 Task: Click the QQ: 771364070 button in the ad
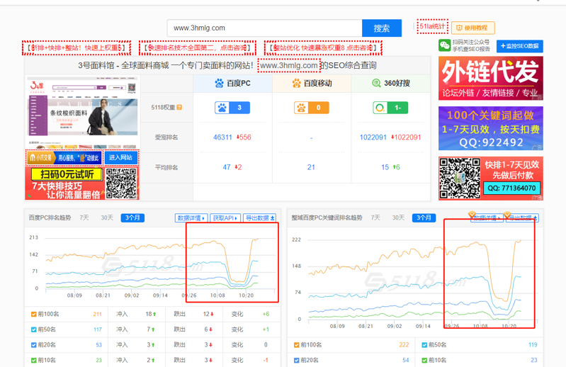pyautogui.click(x=511, y=188)
